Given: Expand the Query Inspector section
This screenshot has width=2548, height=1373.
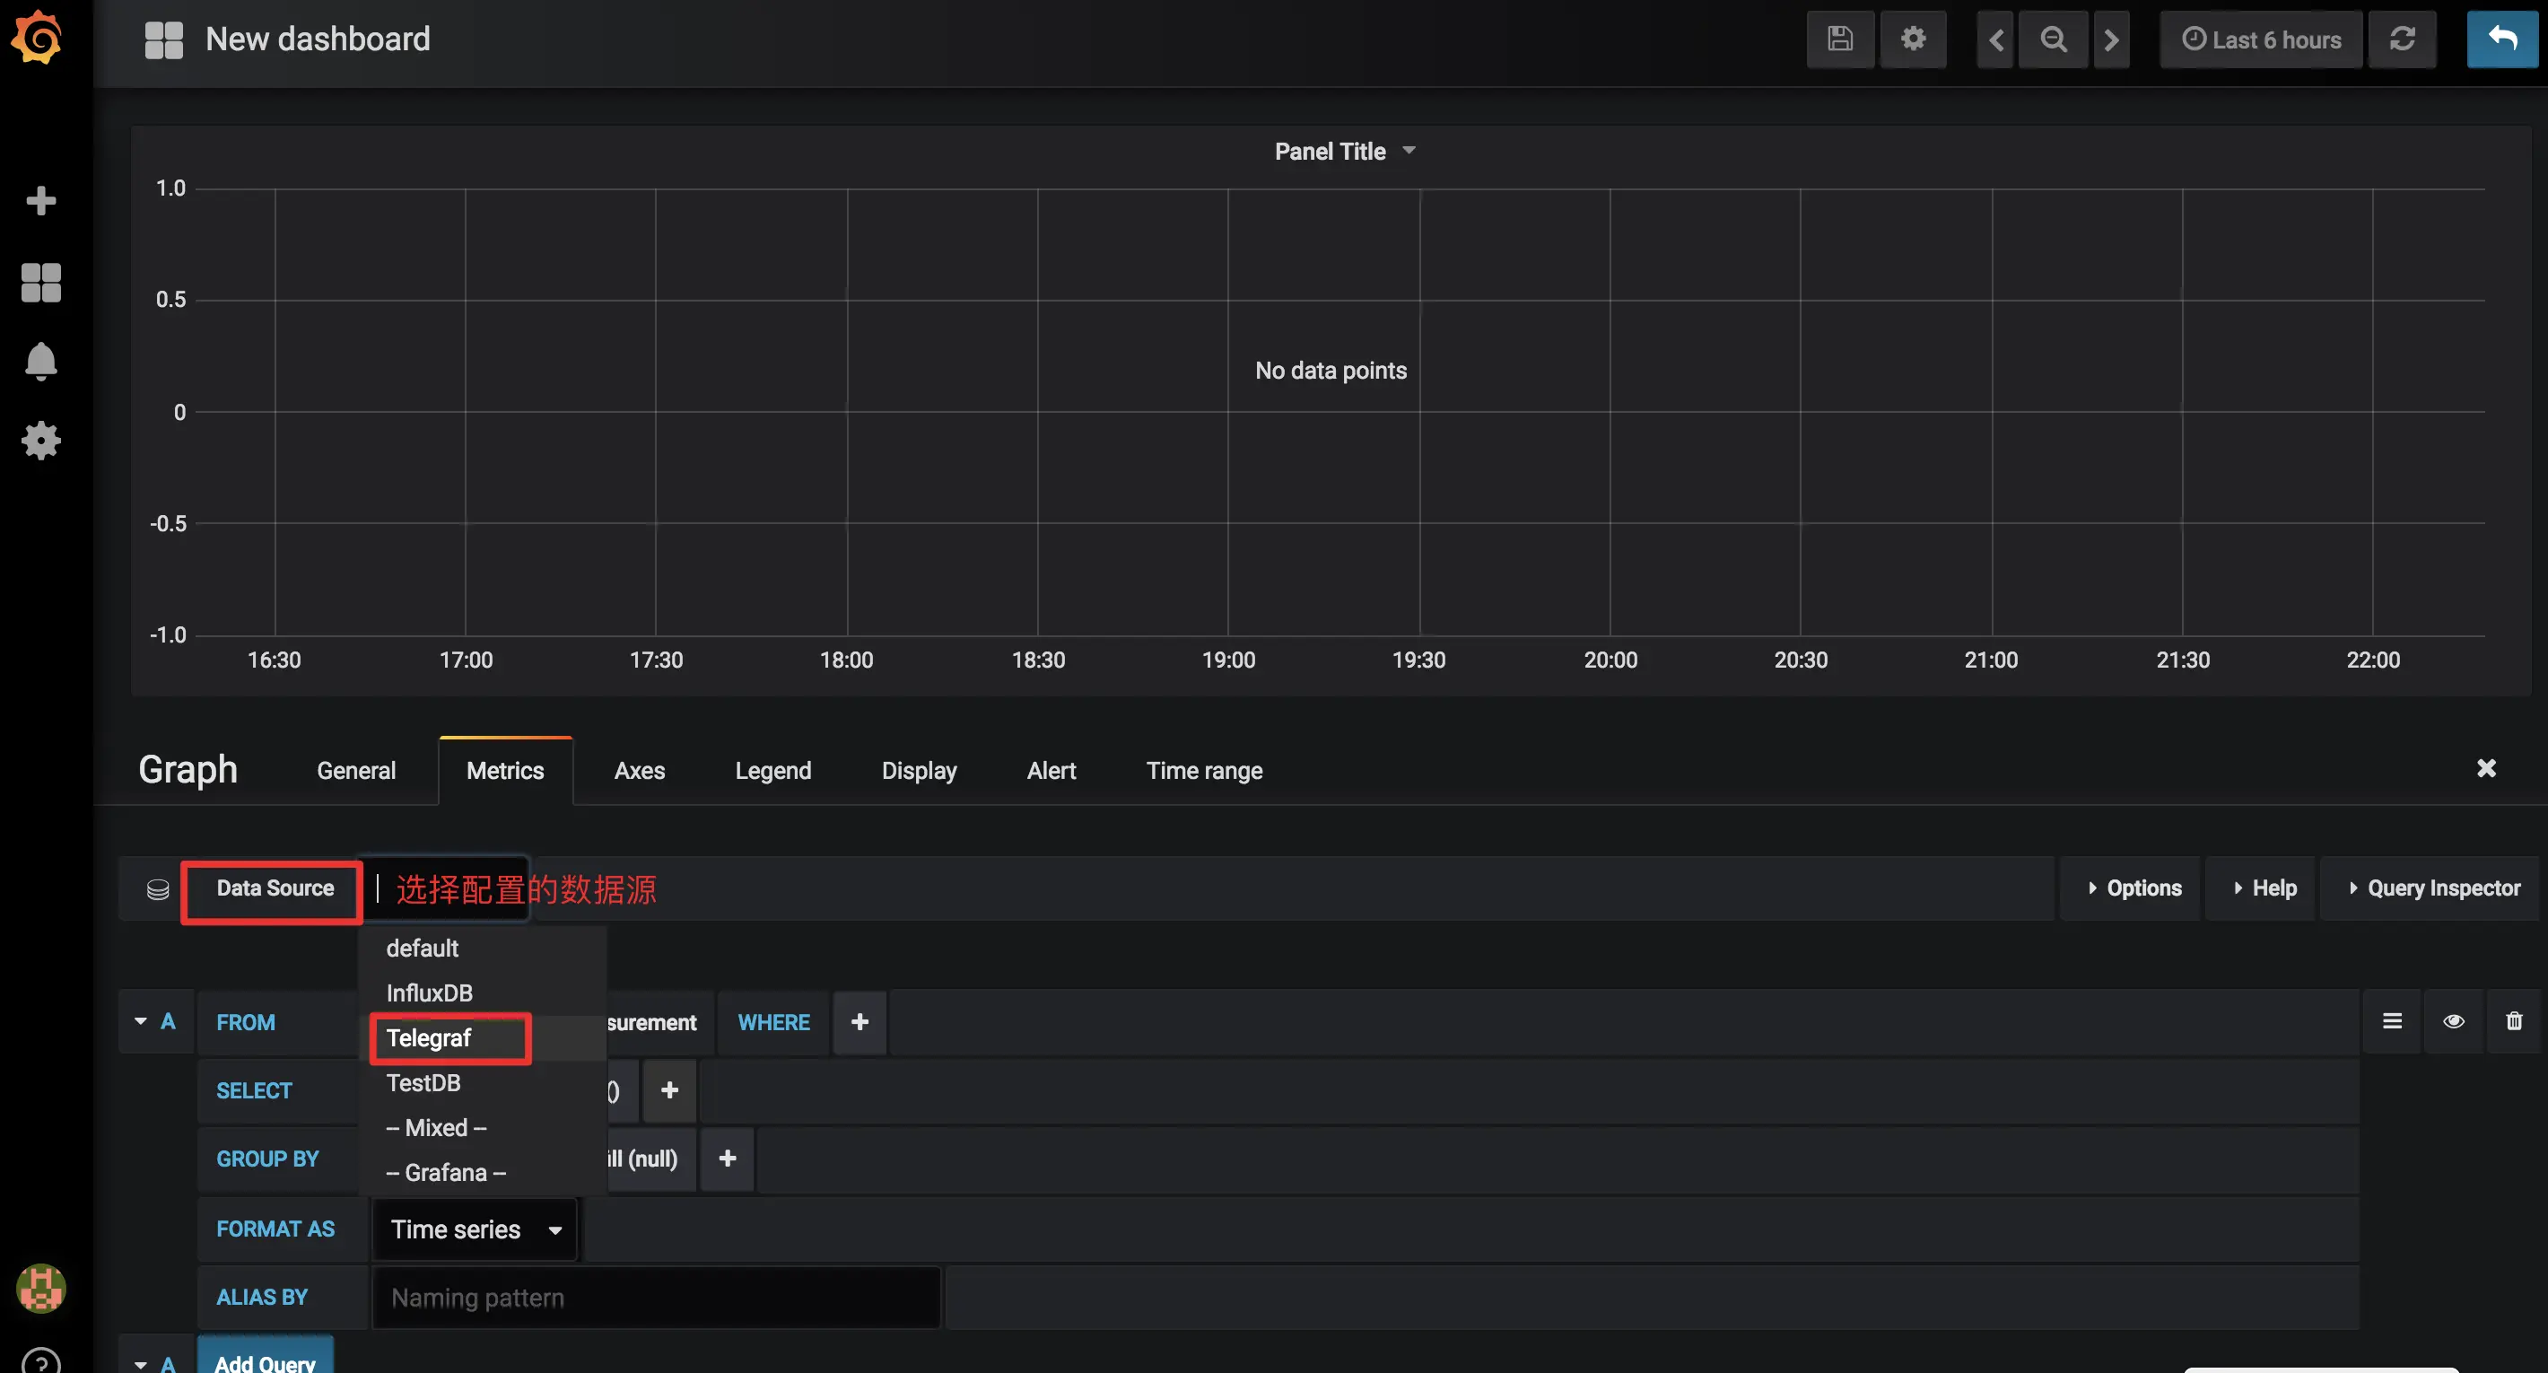Looking at the screenshot, I should 2433,888.
